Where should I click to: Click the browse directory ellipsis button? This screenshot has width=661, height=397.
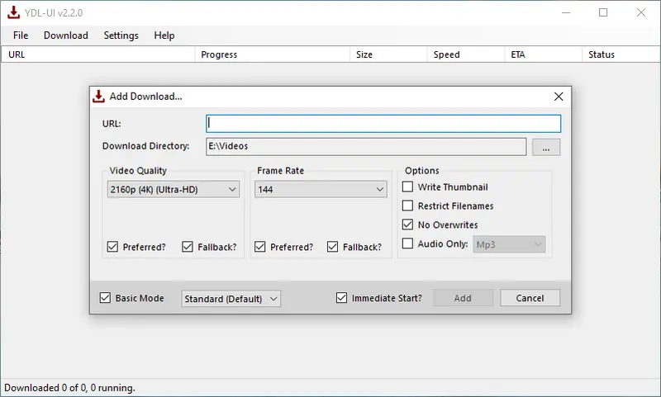pyautogui.click(x=546, y=147)
